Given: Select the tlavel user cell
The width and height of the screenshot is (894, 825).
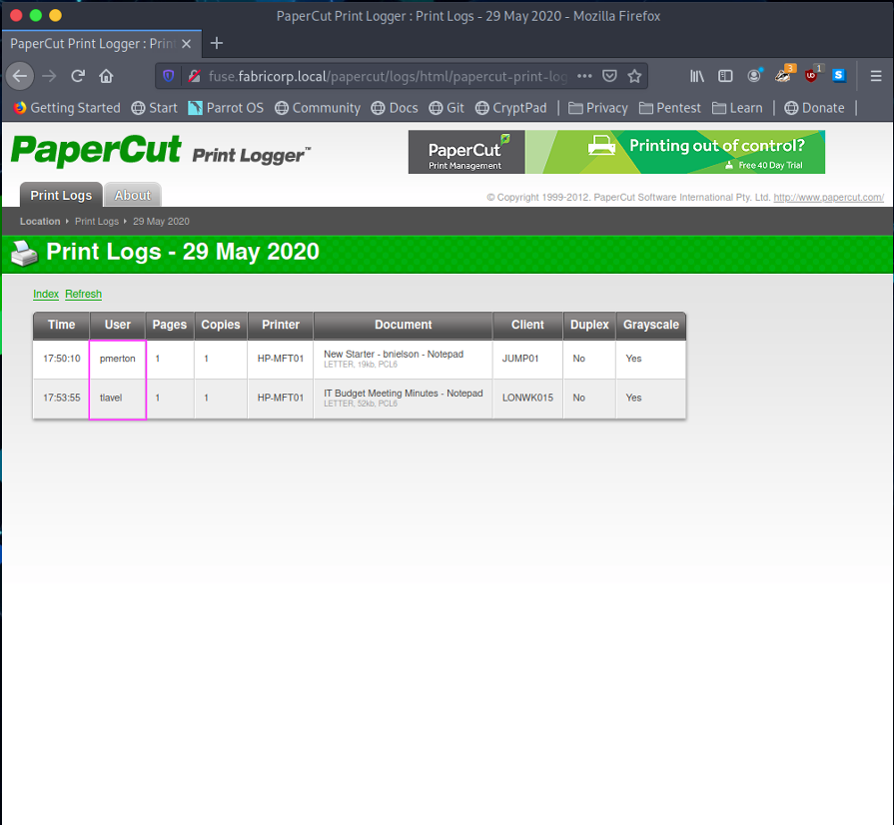Looking at the screenshot, I should [118, 398].
